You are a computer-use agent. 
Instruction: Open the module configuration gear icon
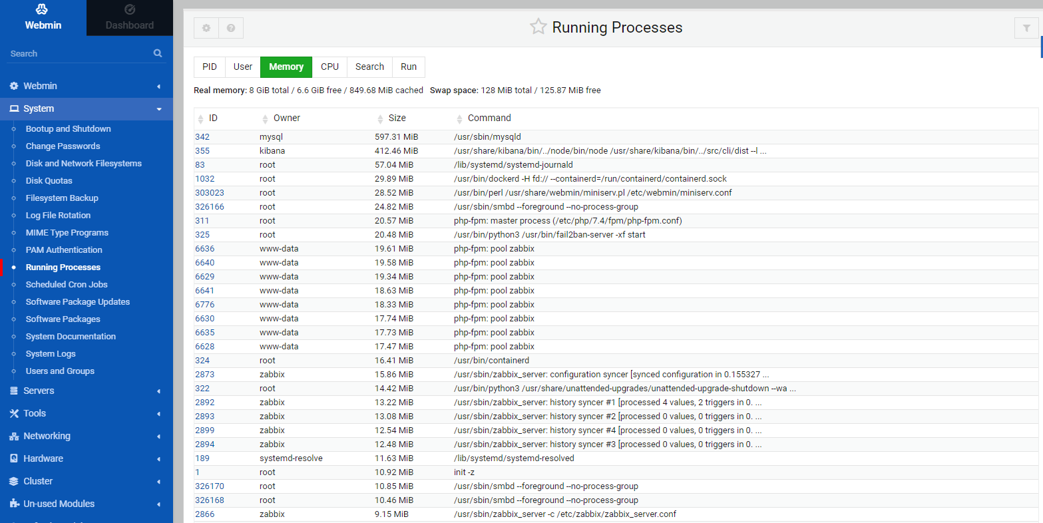(206, 28)
